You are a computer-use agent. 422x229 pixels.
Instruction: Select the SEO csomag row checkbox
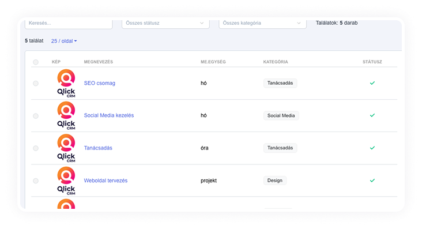tap(36, 83)
